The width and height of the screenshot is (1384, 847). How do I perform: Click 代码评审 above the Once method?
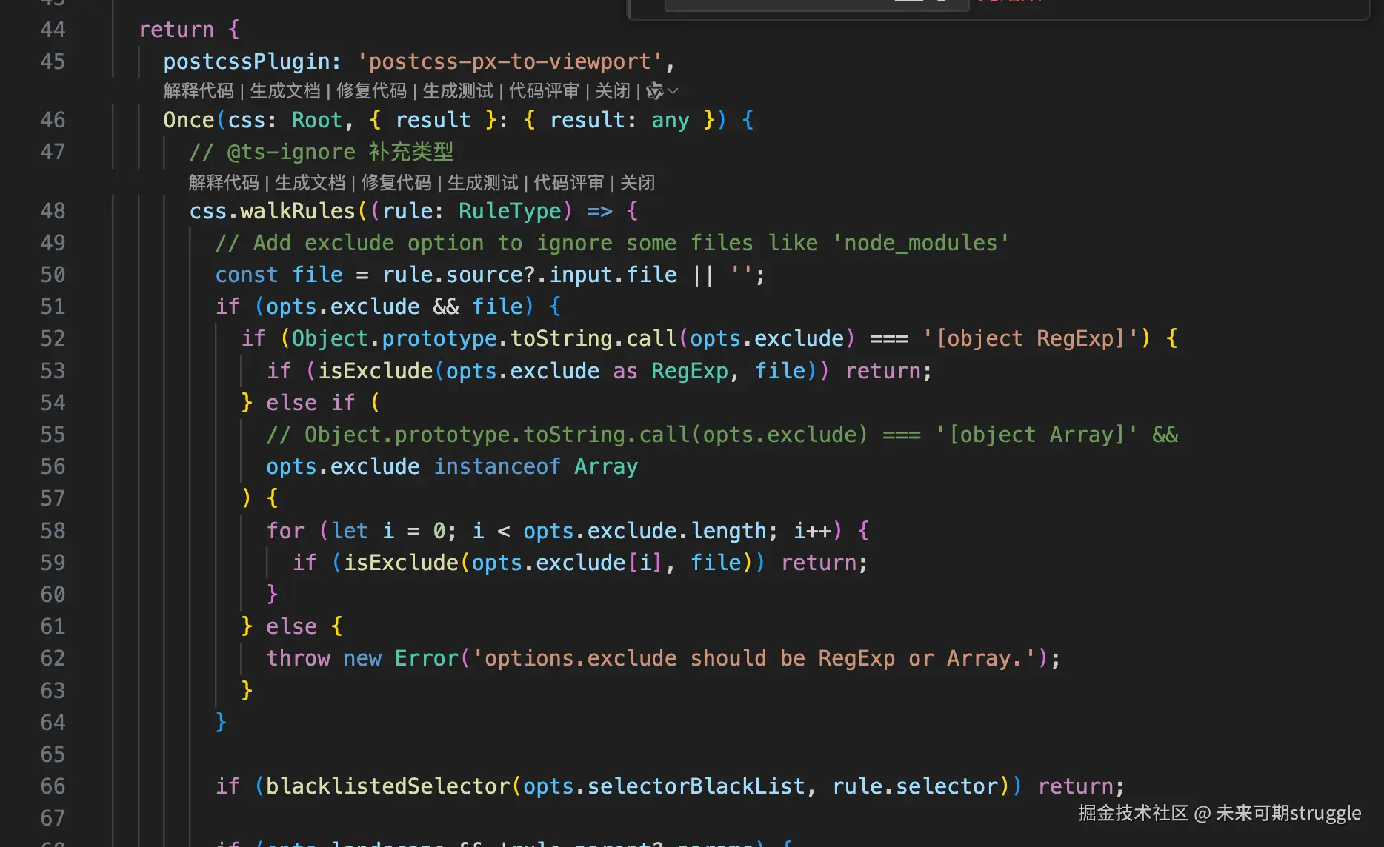pos(544,91)
